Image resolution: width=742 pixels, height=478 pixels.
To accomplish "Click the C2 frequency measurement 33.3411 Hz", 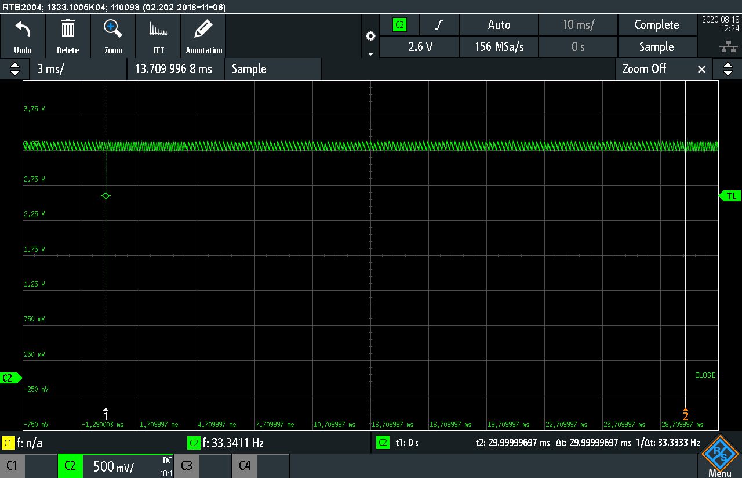I will coord(233,443).
